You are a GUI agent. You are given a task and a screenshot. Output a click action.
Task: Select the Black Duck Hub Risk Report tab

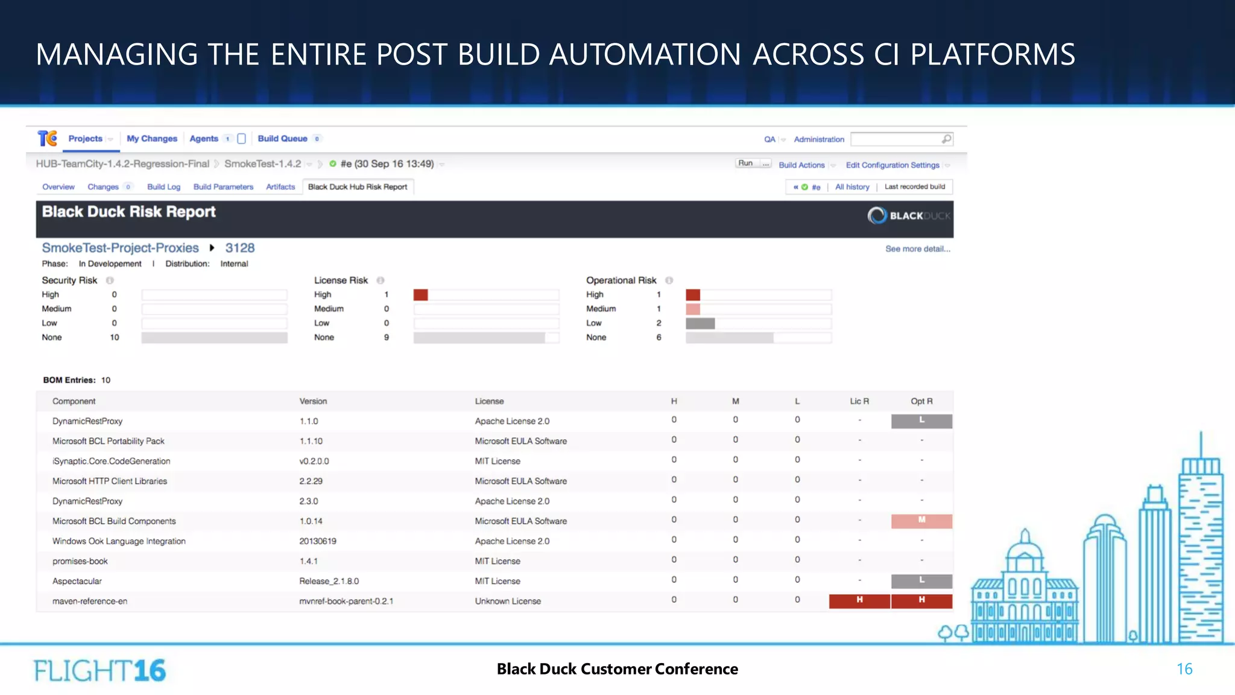tap(358, 187)
